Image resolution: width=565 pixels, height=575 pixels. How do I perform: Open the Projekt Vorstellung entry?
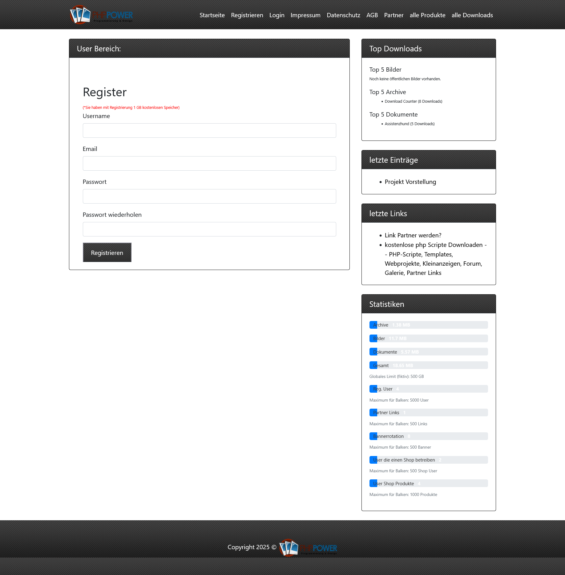[410, 182]
